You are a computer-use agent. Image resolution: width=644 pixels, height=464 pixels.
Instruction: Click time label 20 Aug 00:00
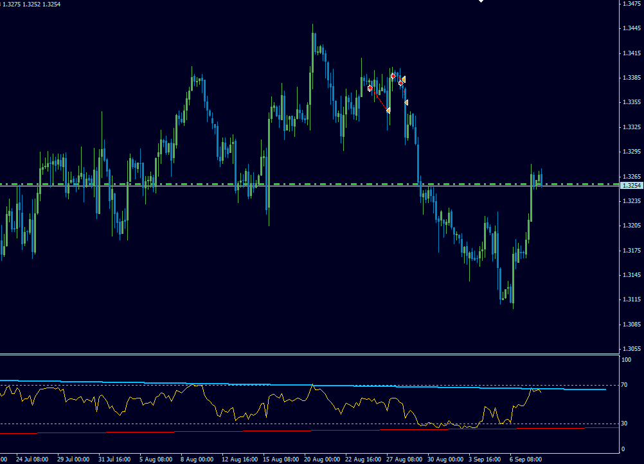(x=322, y=459)
